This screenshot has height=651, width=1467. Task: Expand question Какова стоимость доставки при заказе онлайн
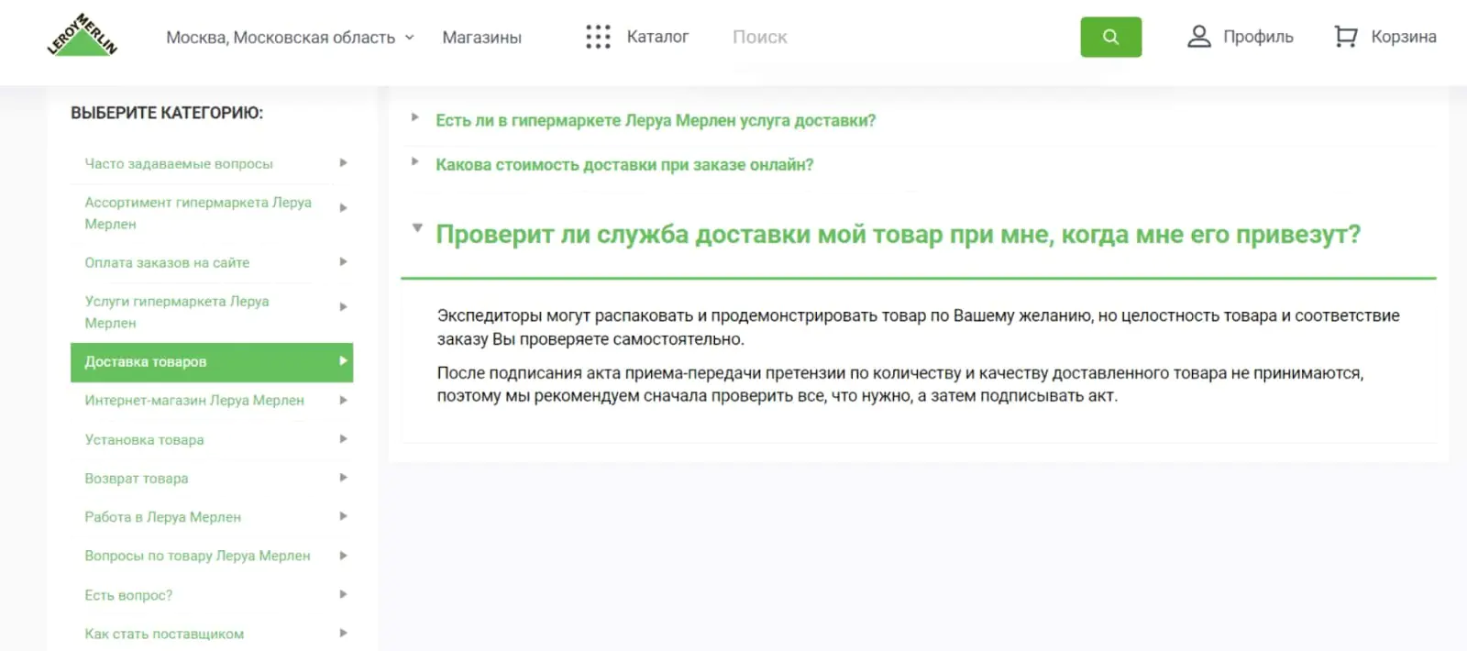[x=624, y=165]
